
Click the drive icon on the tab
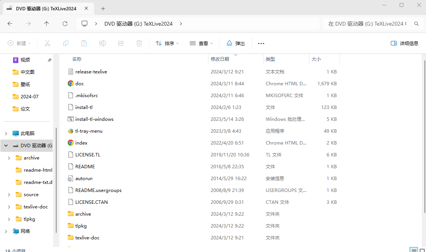click(9, 8)
